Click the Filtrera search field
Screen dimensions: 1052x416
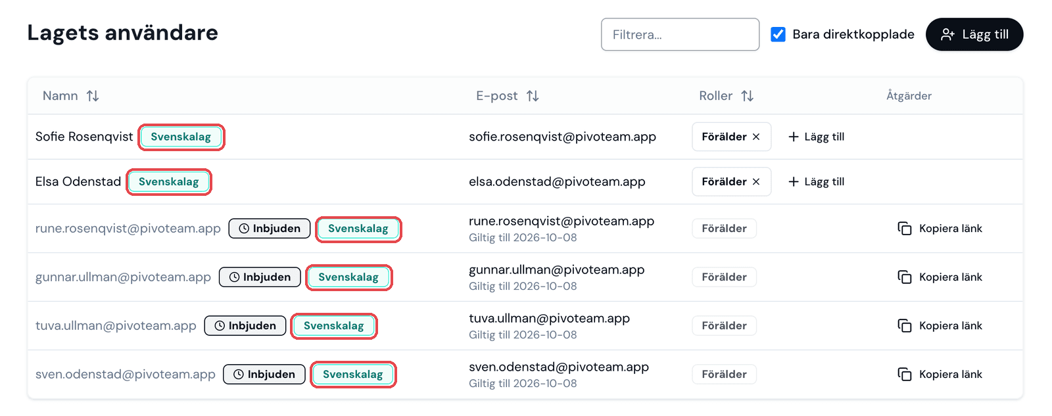tap(680, 34)
